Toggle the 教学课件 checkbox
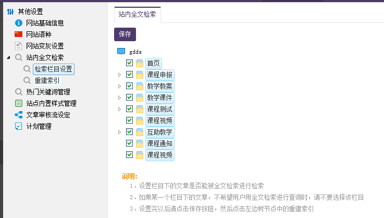 coord(130,98)
